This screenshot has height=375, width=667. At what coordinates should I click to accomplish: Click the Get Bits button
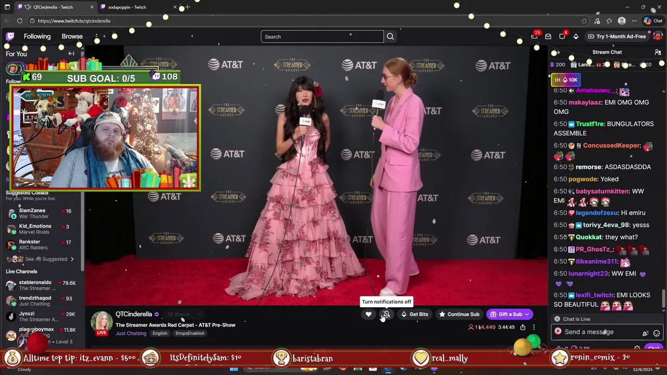tap(414, 314)
